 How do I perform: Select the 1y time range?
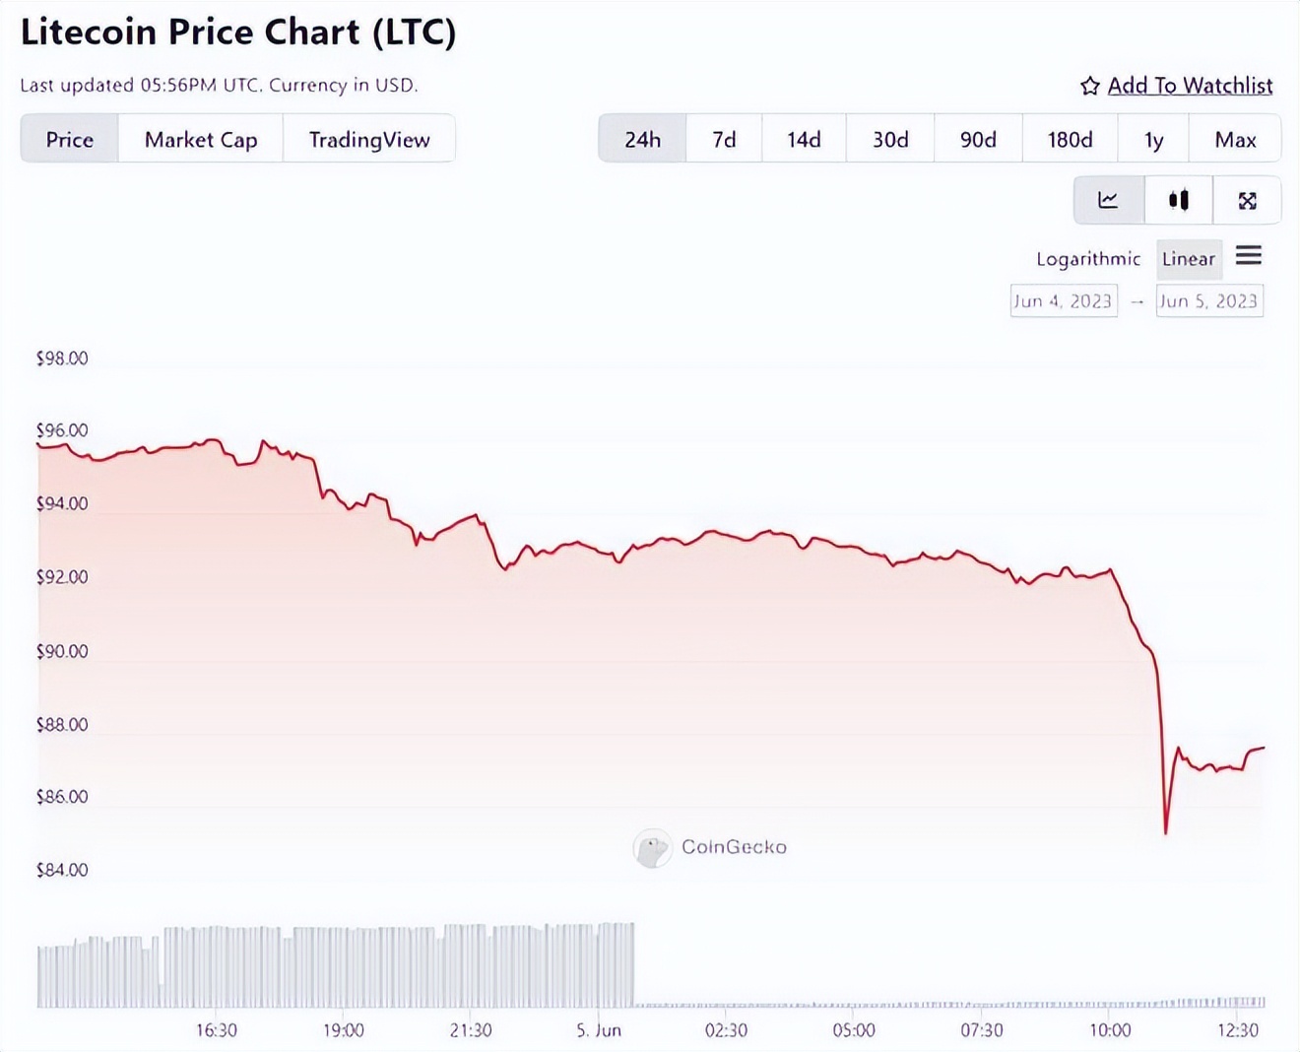coord(1152,139)
